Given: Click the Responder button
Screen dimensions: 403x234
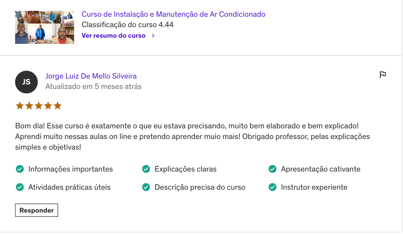Looking at the screenshot, I should [x=37, y=210].
